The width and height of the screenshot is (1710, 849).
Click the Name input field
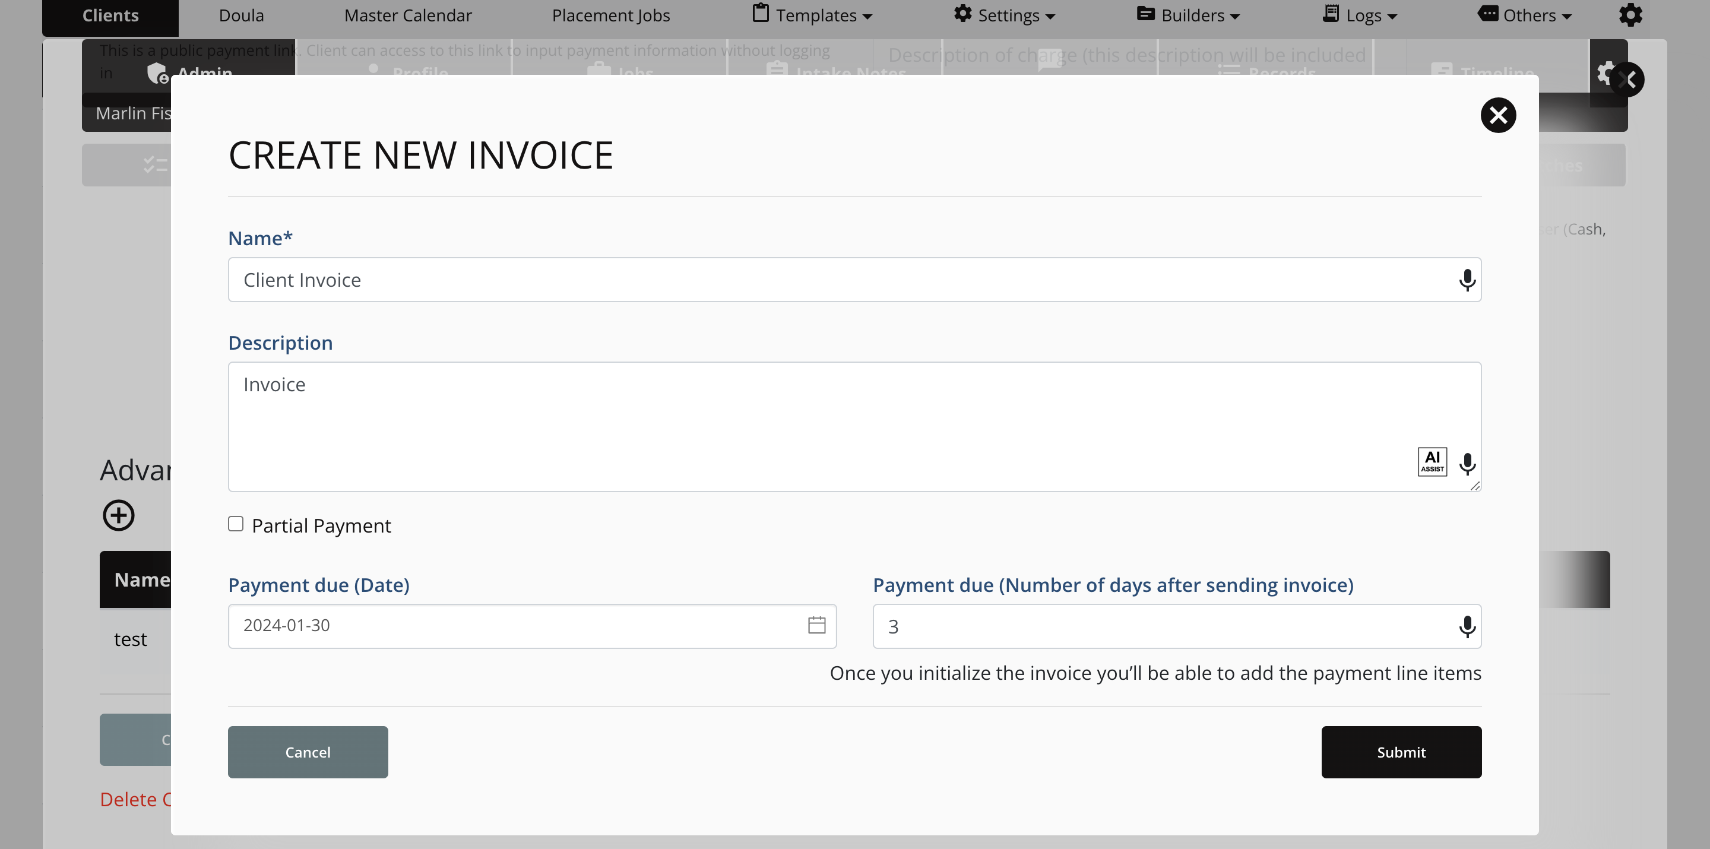point(854,280)
